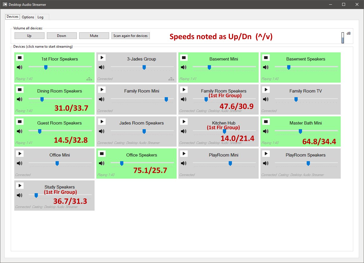Screen dimensions: 364x263
Task: Select the Devices tab
Action: click(13, 17)
